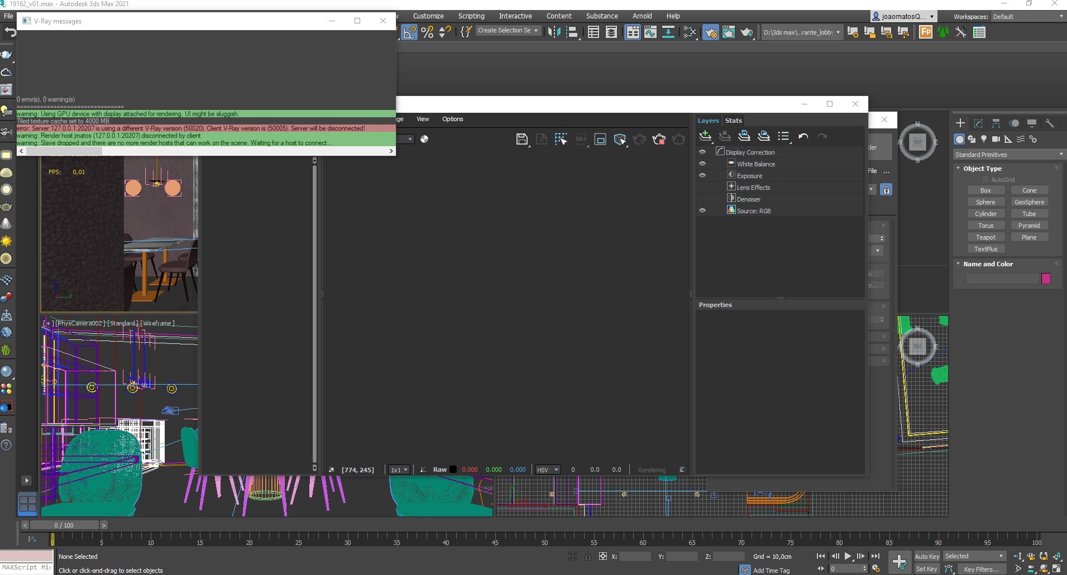The height and width of the screenshot is (575, 1067).
Task: Click the Undo arrow in main toolbar
Action: [x=10, y=32]
